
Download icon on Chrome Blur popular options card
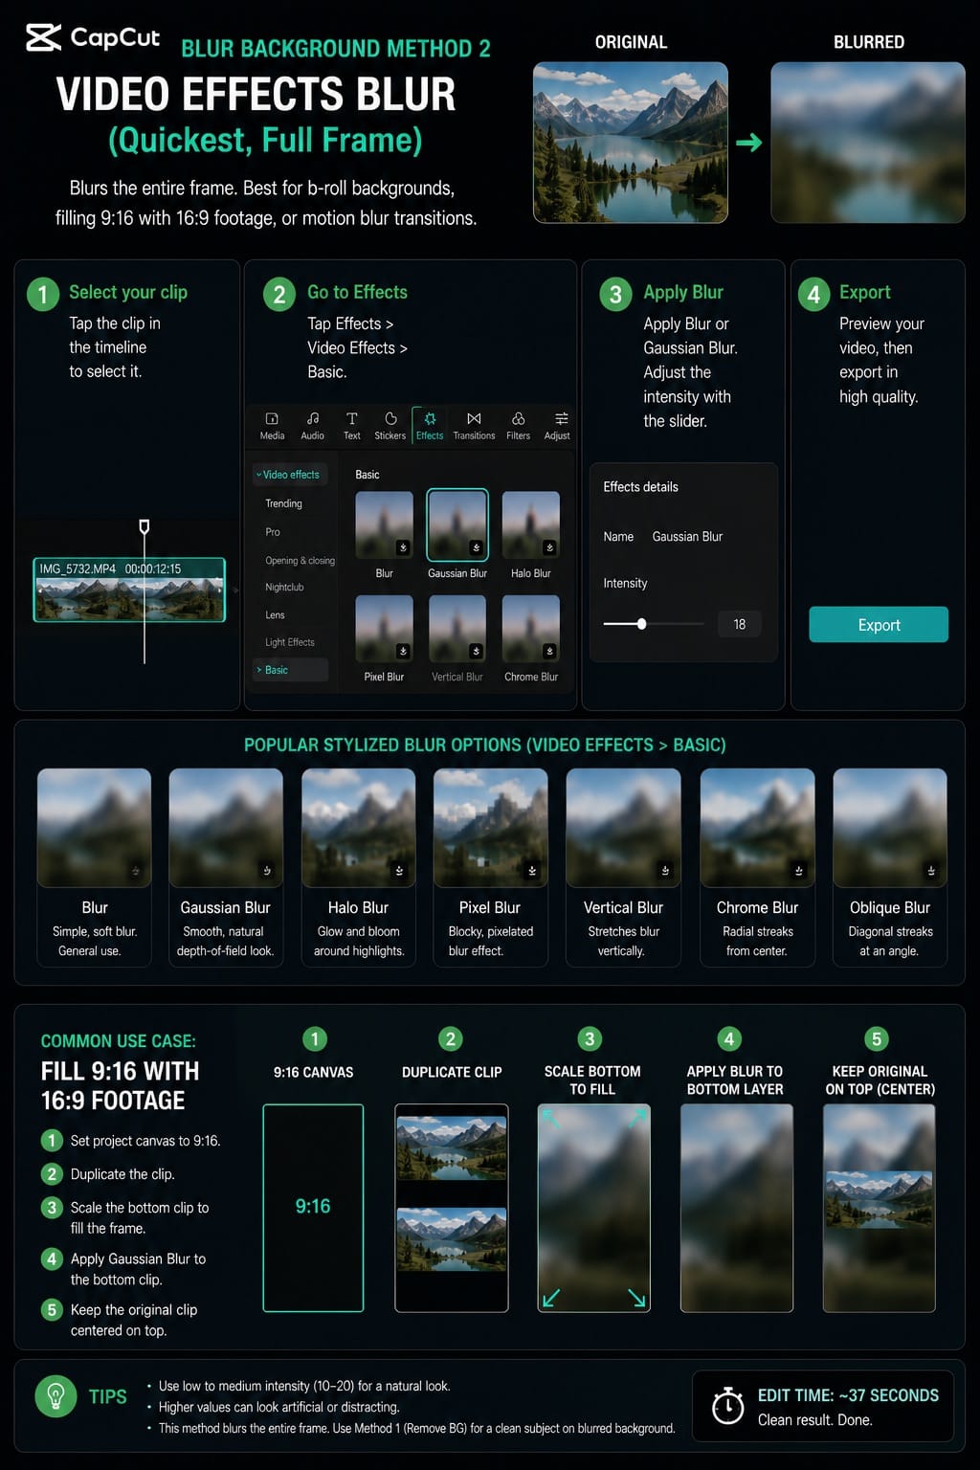[x=798, y=870]
